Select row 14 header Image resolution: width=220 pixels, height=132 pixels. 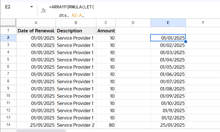click(x=8, y=125)
